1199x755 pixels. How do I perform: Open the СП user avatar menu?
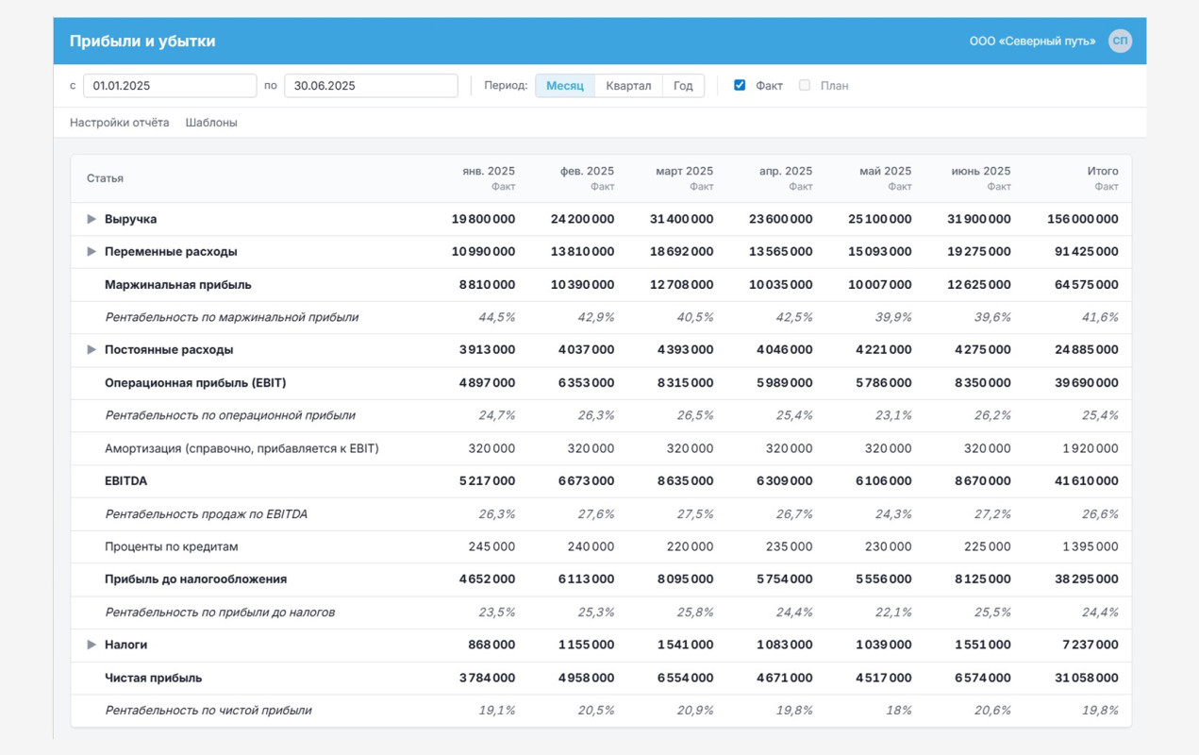click(1120, 41)
